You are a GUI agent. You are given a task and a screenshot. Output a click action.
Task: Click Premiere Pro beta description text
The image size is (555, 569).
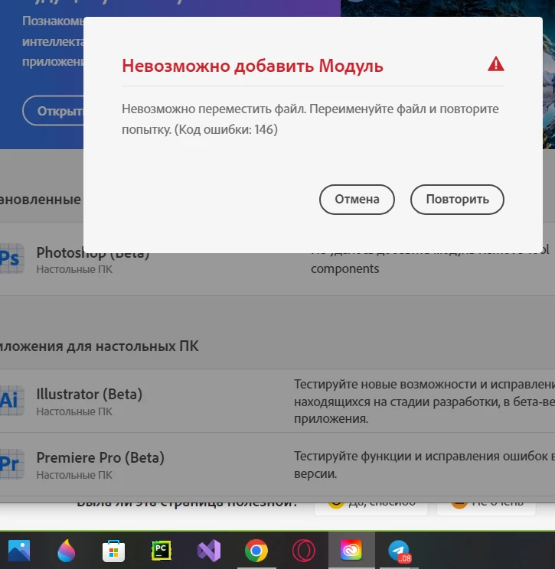pyautogui.click(x=424, y=465)
